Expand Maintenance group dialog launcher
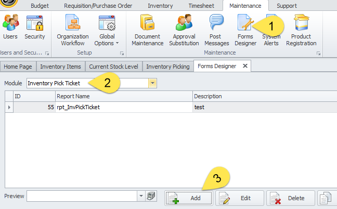Image resolution: width=337 pixels, height=209 pixels. 318,53
